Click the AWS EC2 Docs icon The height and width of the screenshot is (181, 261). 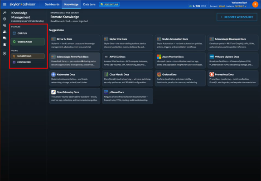106,57
